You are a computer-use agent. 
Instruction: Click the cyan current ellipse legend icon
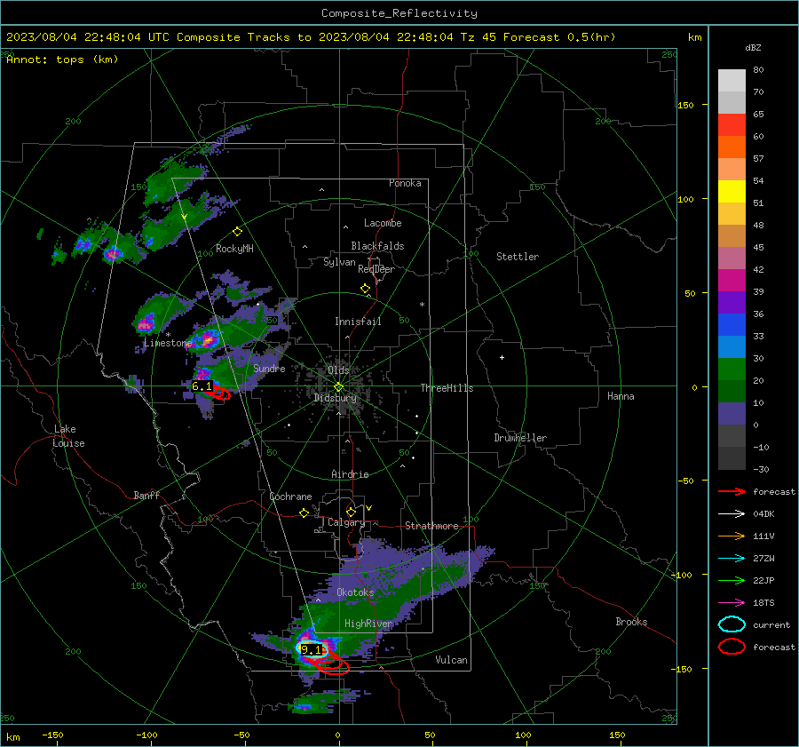(x=732, y=624)
